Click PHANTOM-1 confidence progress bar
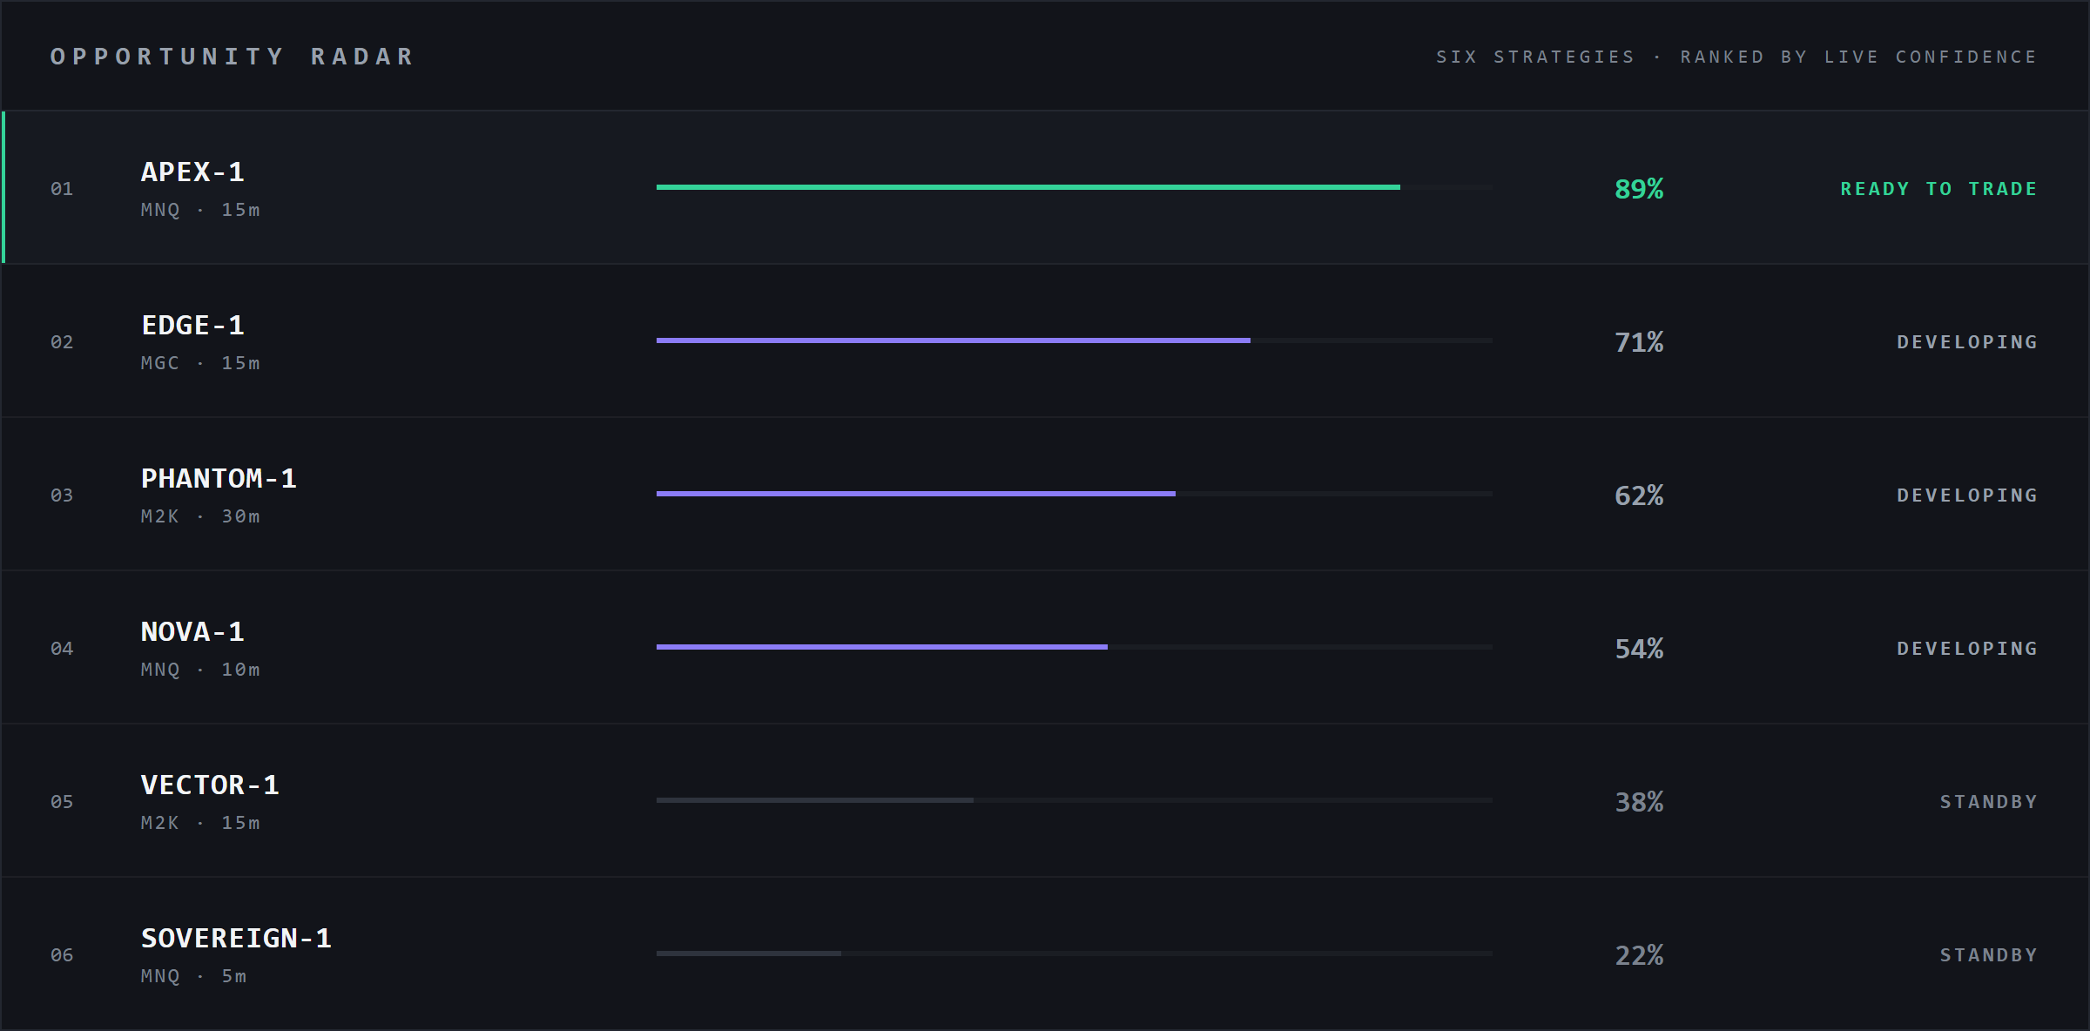 1074,494
